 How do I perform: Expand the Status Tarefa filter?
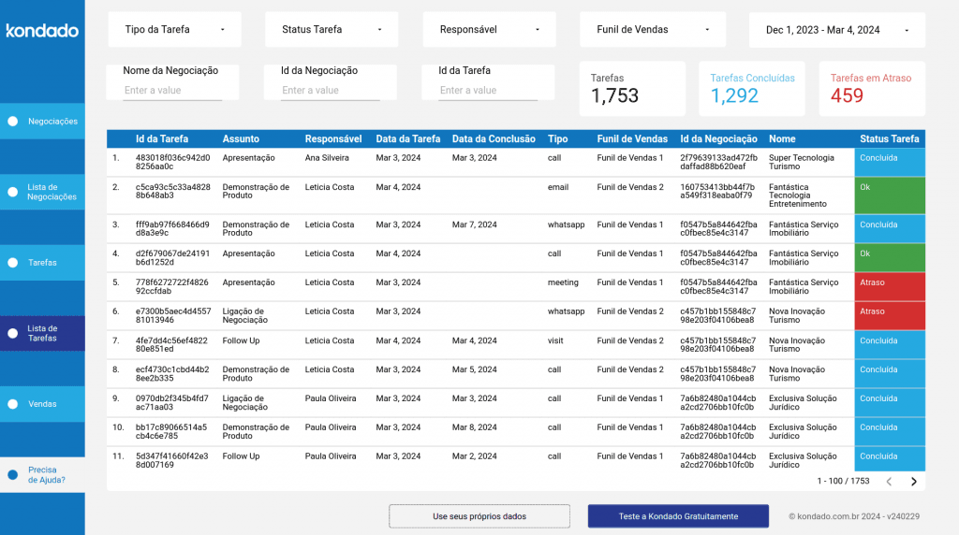coord(332,30)
